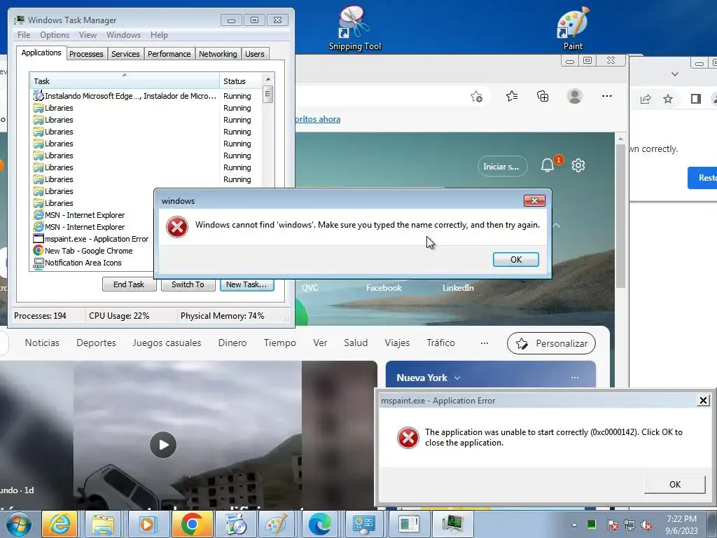This screenshot has height=538, width=717.
Task: Open the Paint desktop shortcut
Action: click(x=573, y=27)
